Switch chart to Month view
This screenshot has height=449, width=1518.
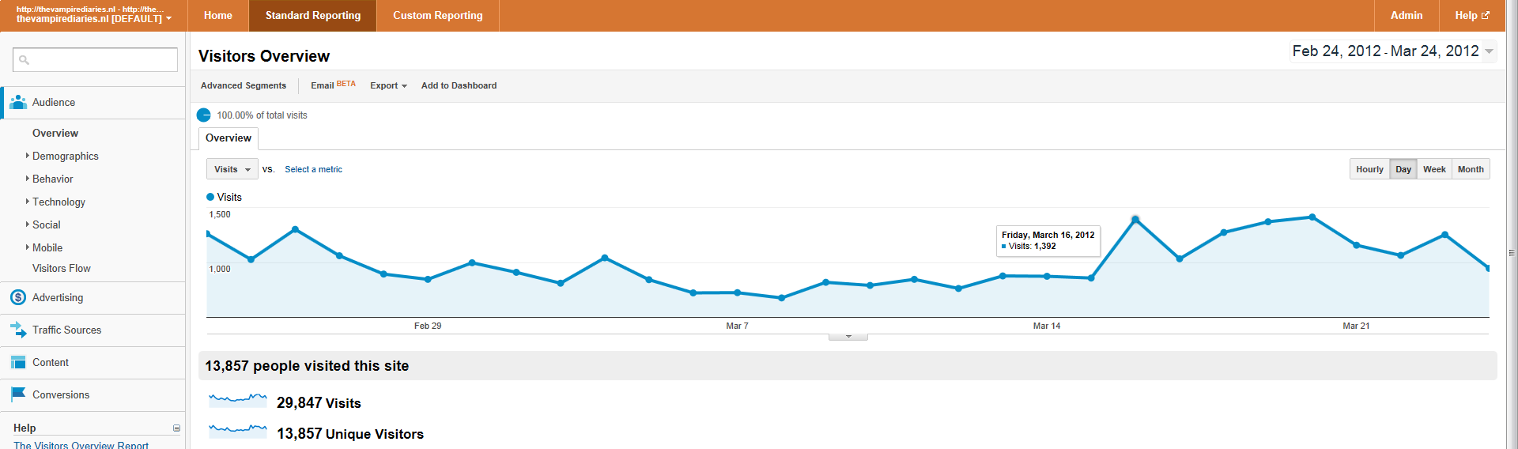pyautogui.click(x=1471, y=169)
